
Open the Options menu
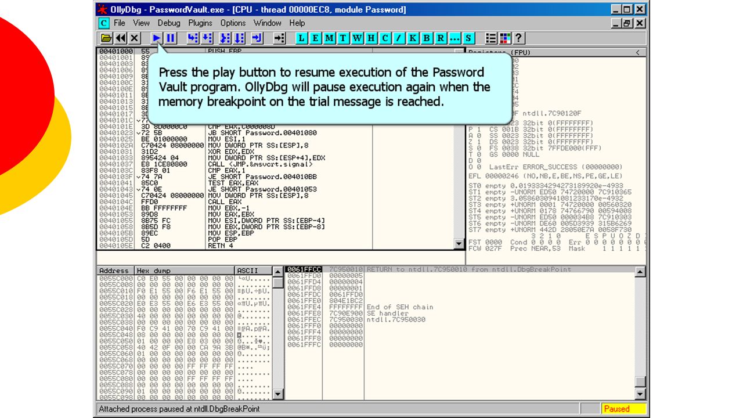click(233, 23)
